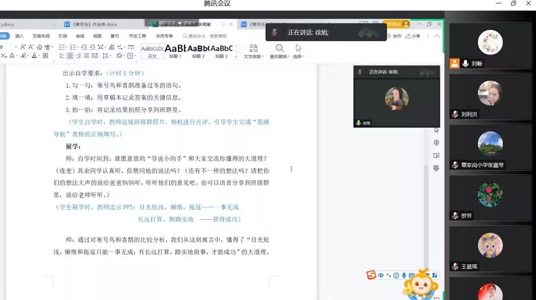
Task: Align paragraph text left
Action: 62,56
